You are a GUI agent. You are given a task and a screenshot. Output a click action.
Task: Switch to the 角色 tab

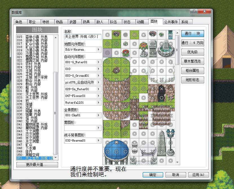point(21,22)
